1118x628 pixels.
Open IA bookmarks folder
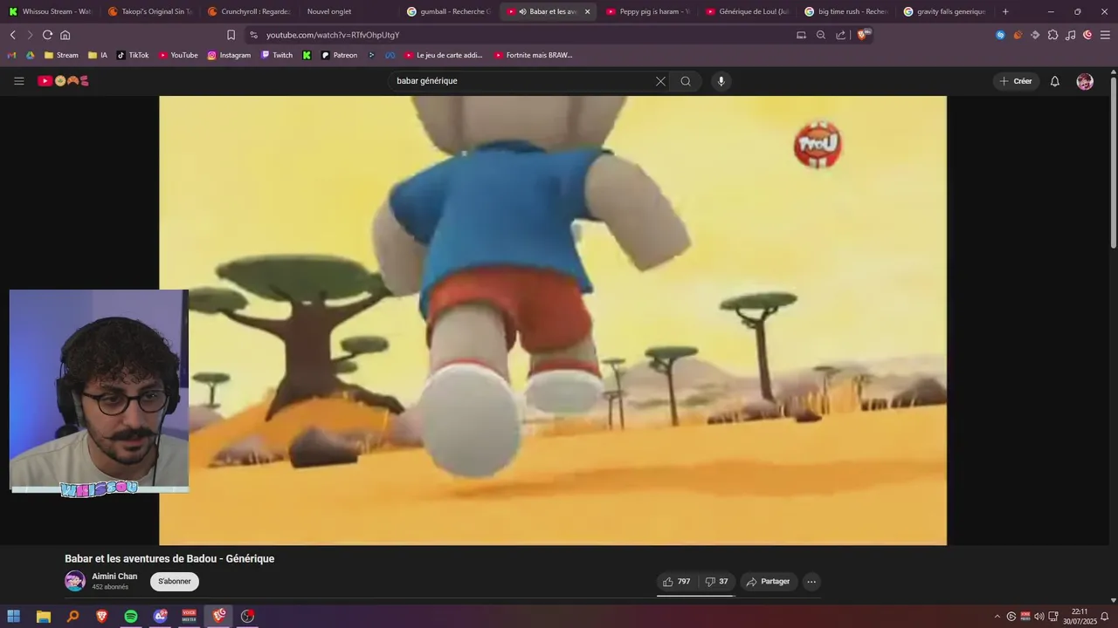pos(98,55)
